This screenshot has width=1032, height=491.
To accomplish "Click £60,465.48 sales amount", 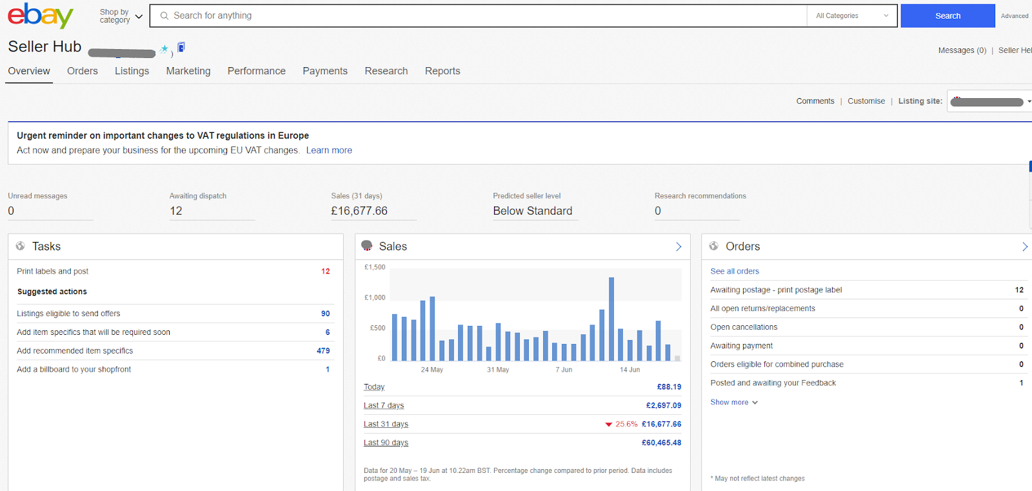I will pos(661,443).
